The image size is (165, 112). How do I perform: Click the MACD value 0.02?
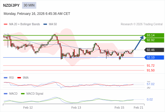(150, 99)
